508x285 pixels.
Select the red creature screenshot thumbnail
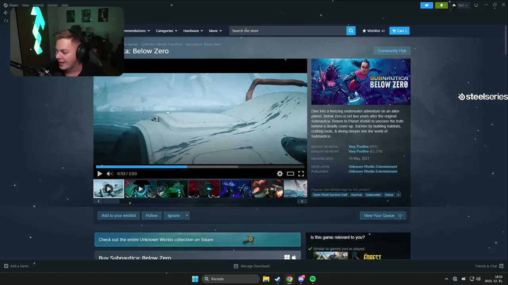pos(204,189)
